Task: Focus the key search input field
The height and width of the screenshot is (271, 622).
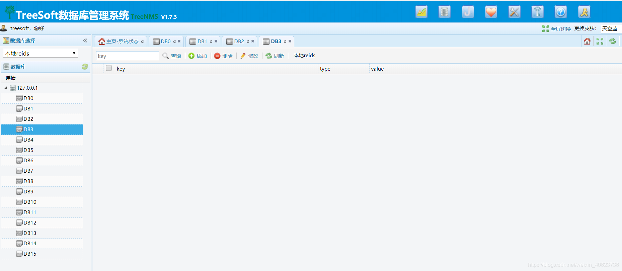Action: (x=127, y=56)
